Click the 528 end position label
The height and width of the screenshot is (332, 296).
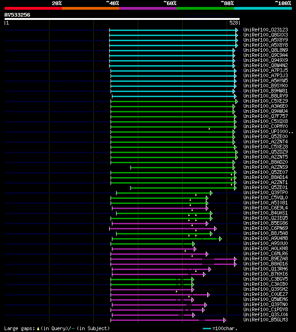(x=234, y=23)
